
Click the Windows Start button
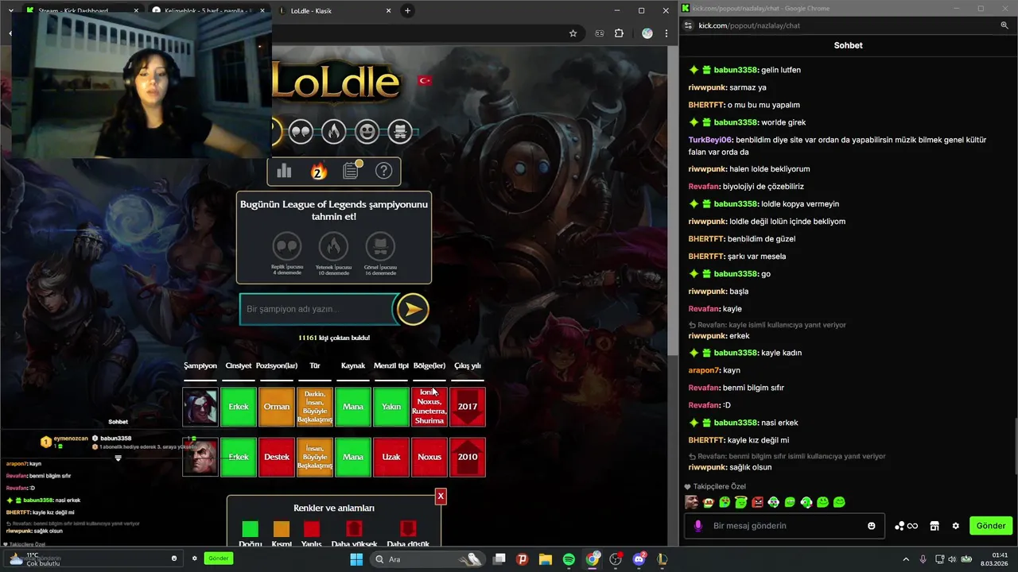[357, 559]
